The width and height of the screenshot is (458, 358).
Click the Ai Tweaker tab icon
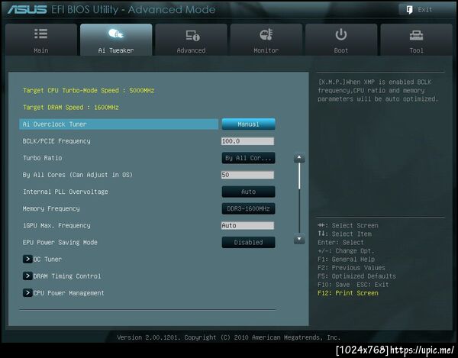pyautogui.click(x=116, y=34)
